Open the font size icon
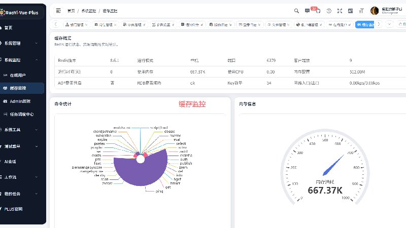This screenshot has height=228, width=406. click(361, 11)
